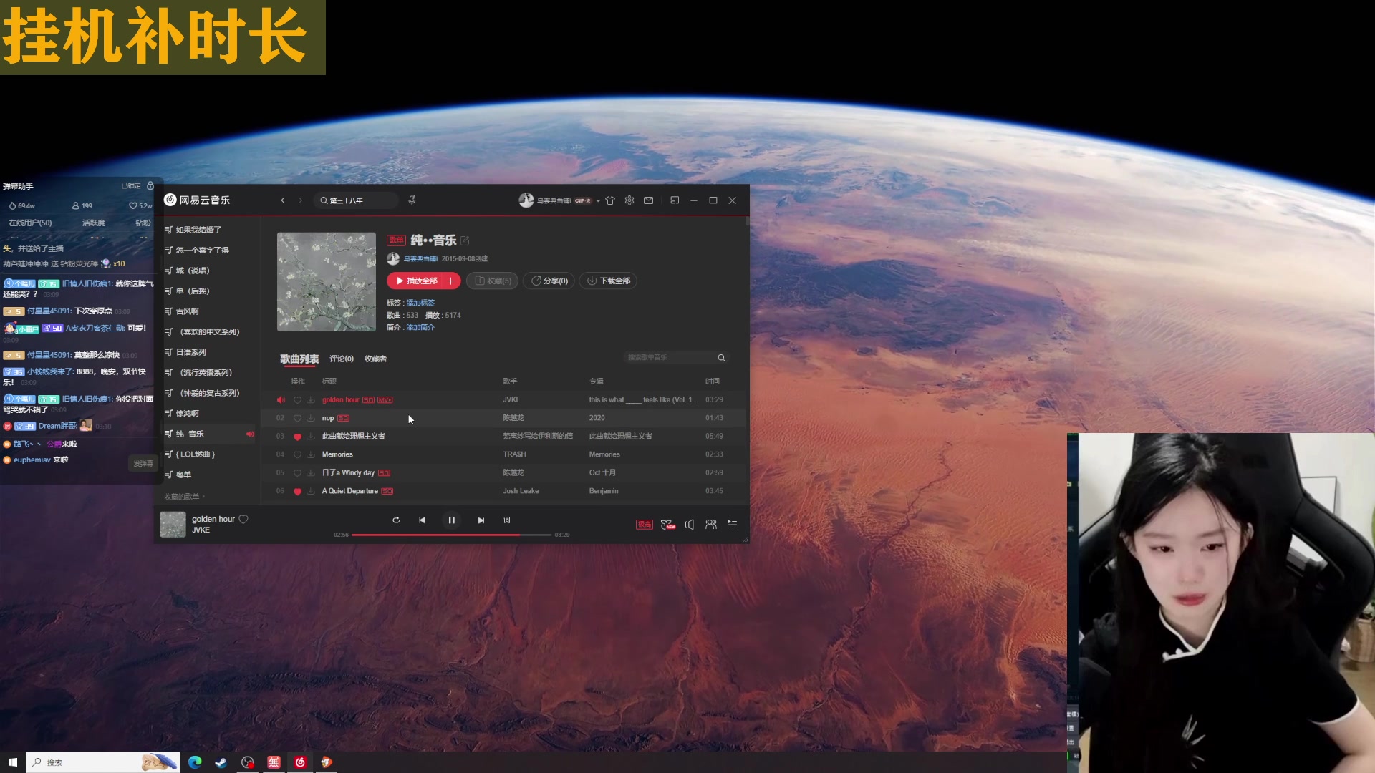Expand 收藏的歌单 section
The image size is (1375, 773).
185,497
